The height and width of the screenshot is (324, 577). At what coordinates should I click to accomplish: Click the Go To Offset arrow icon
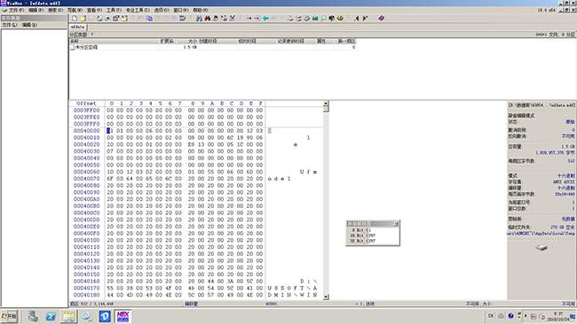[x=249, y=18]
